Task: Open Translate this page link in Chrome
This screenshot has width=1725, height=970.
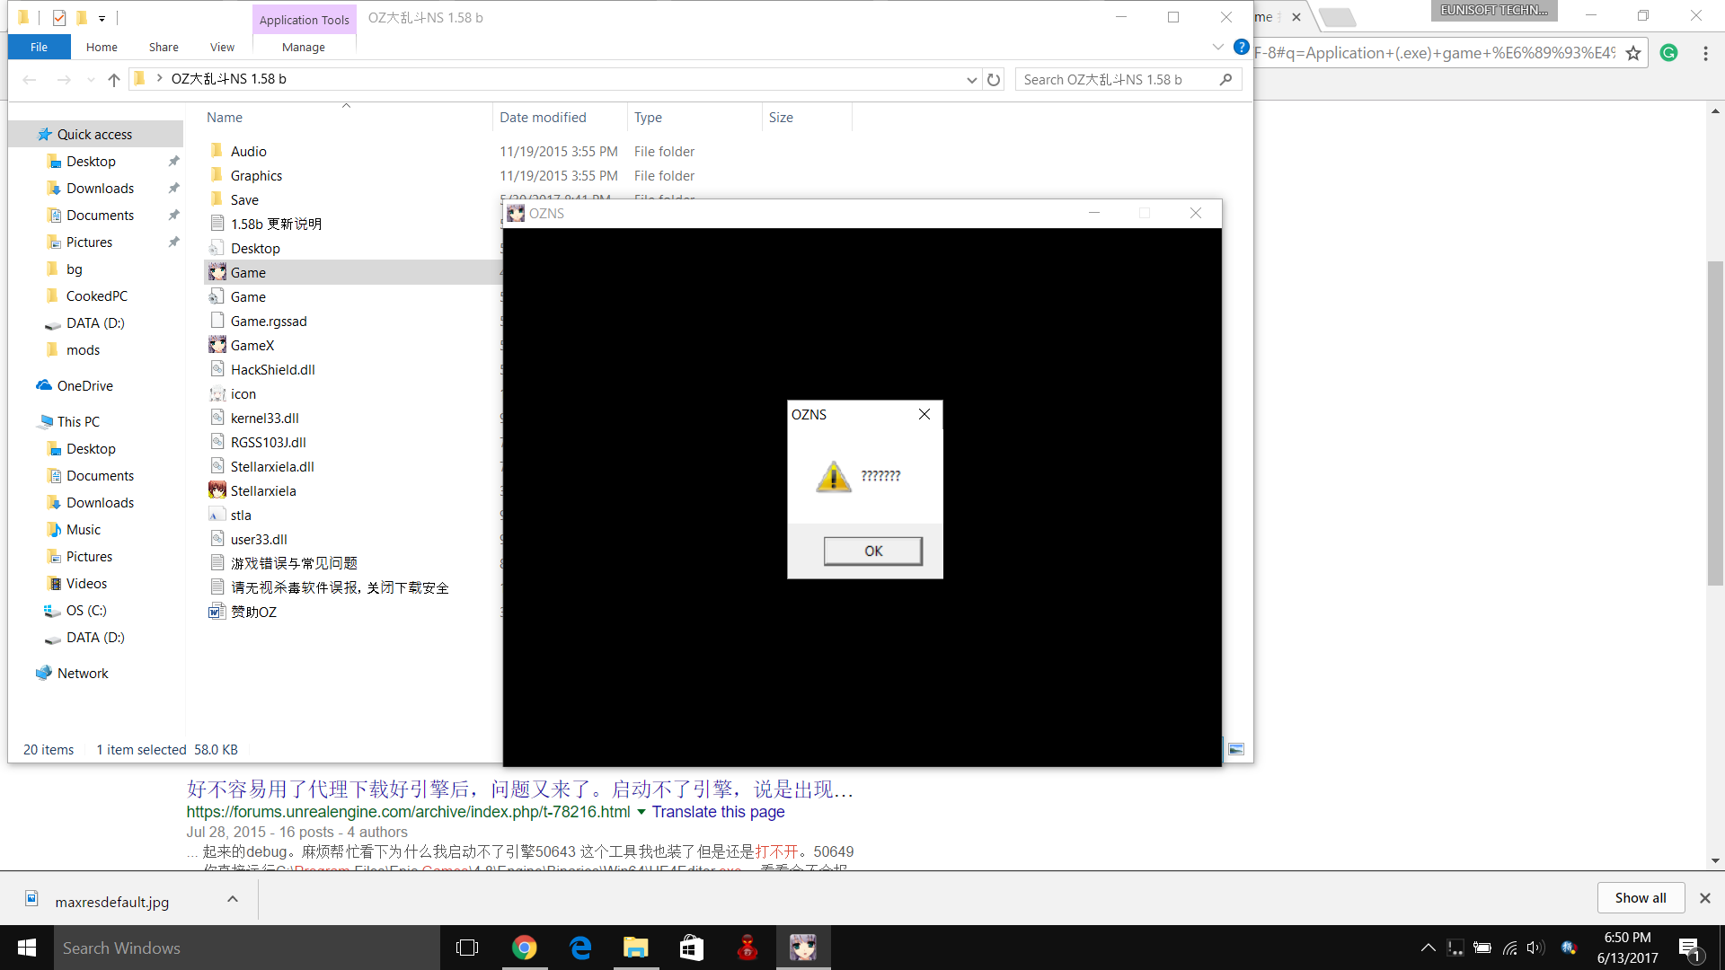Action: coord(718,812)
